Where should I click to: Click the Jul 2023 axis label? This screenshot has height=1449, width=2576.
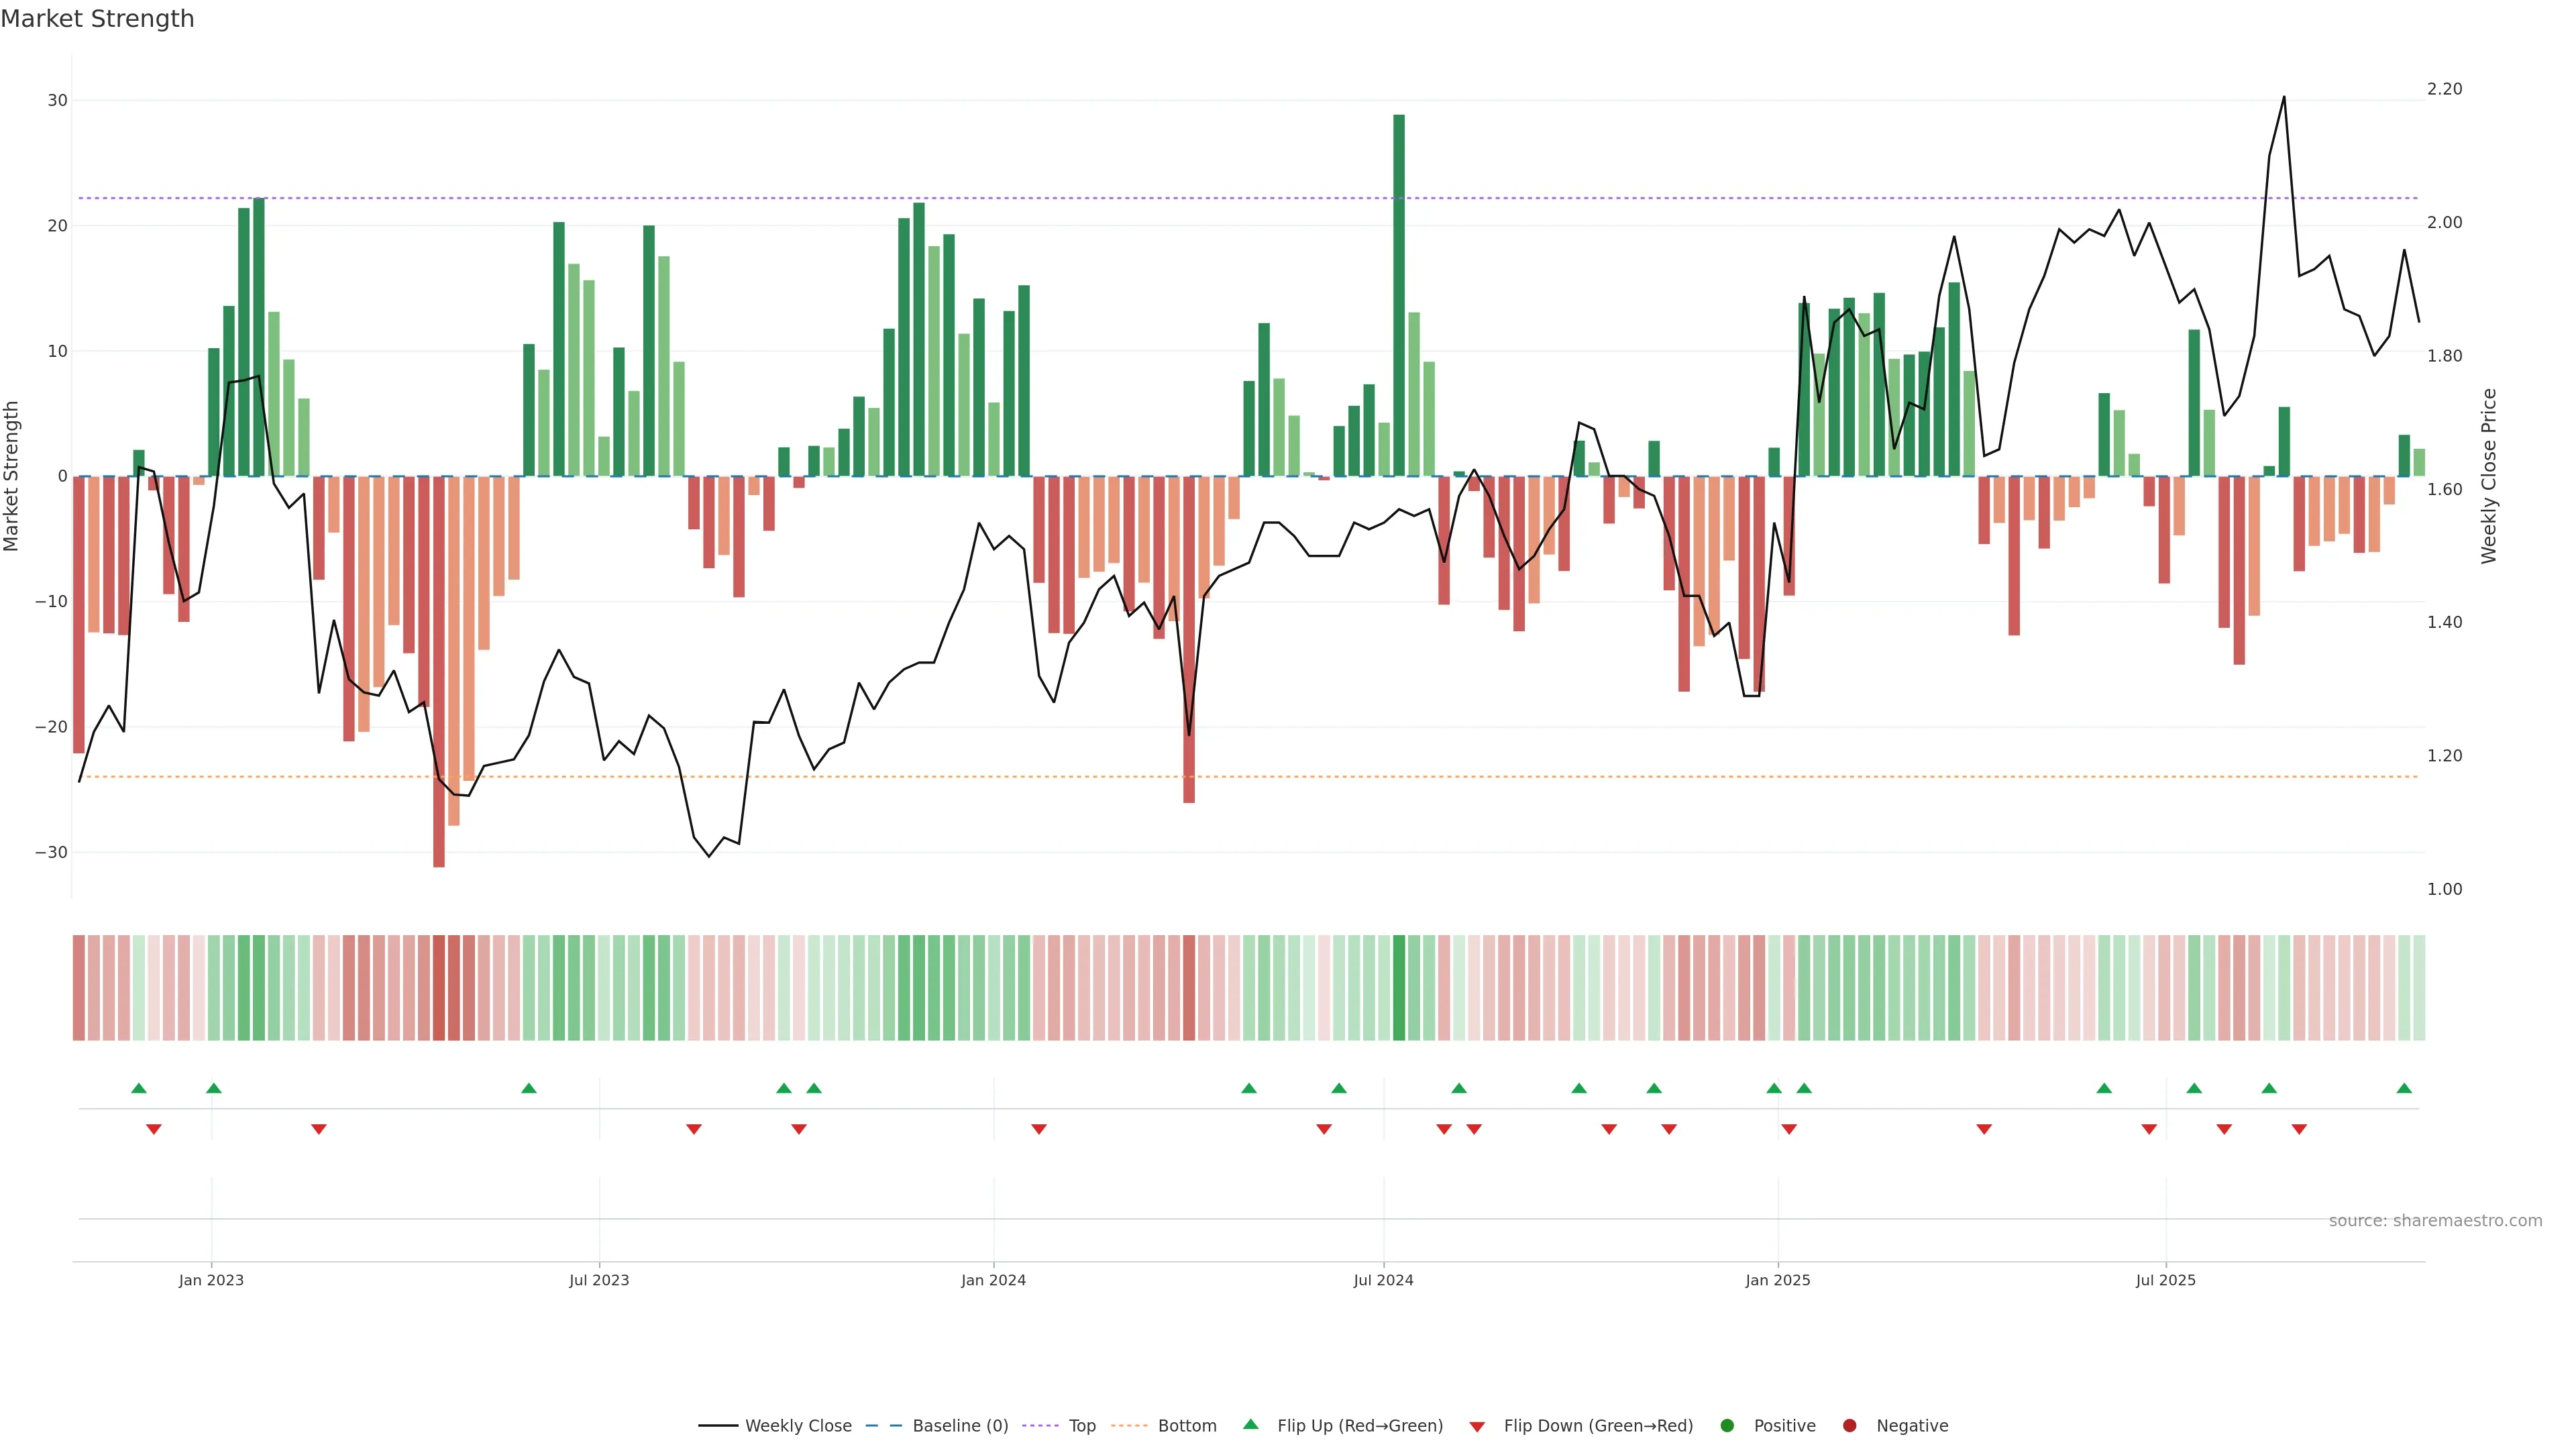[599, 1280]
